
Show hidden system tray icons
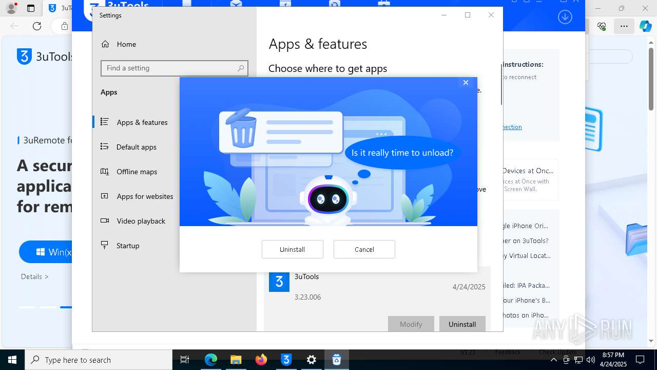point(554,360)
